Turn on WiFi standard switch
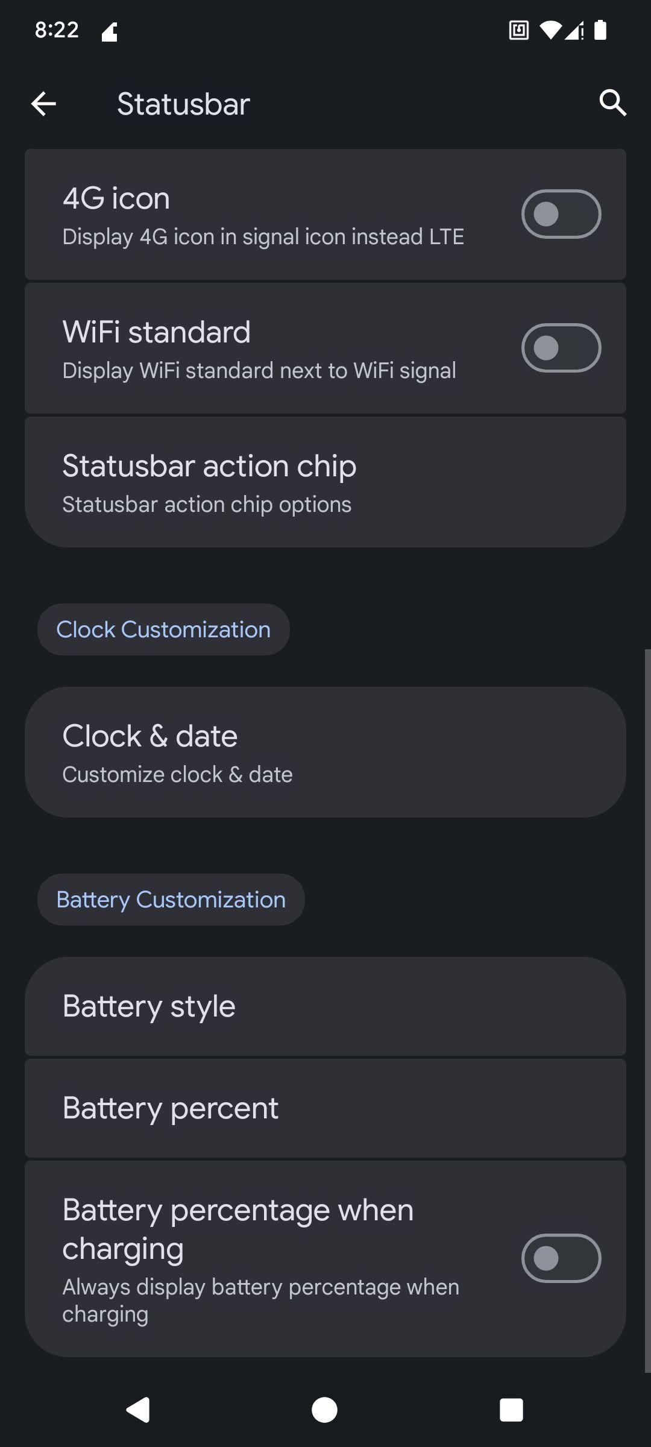Viewport: 651px width, 1447px height. click(x=561, y=348)
